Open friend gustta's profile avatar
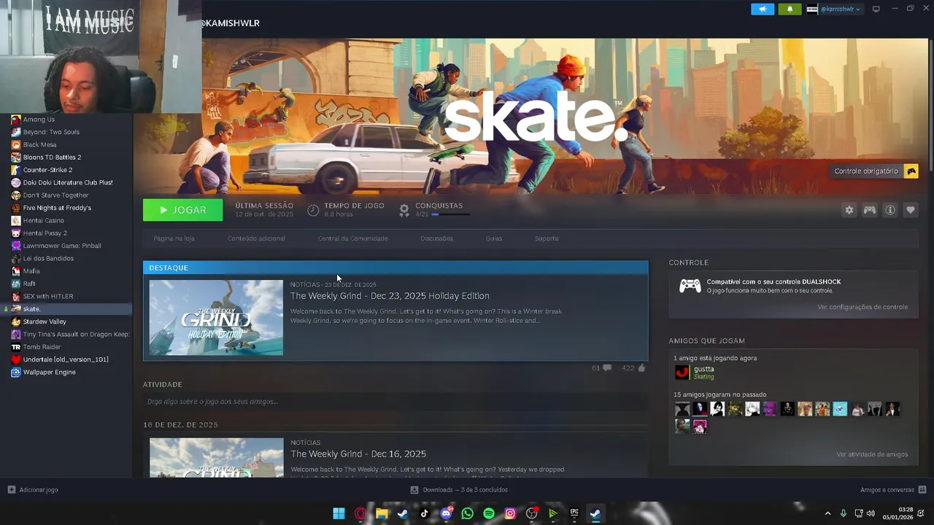Image resolution: width=934 pixels, height=525 pixels. 682,373
